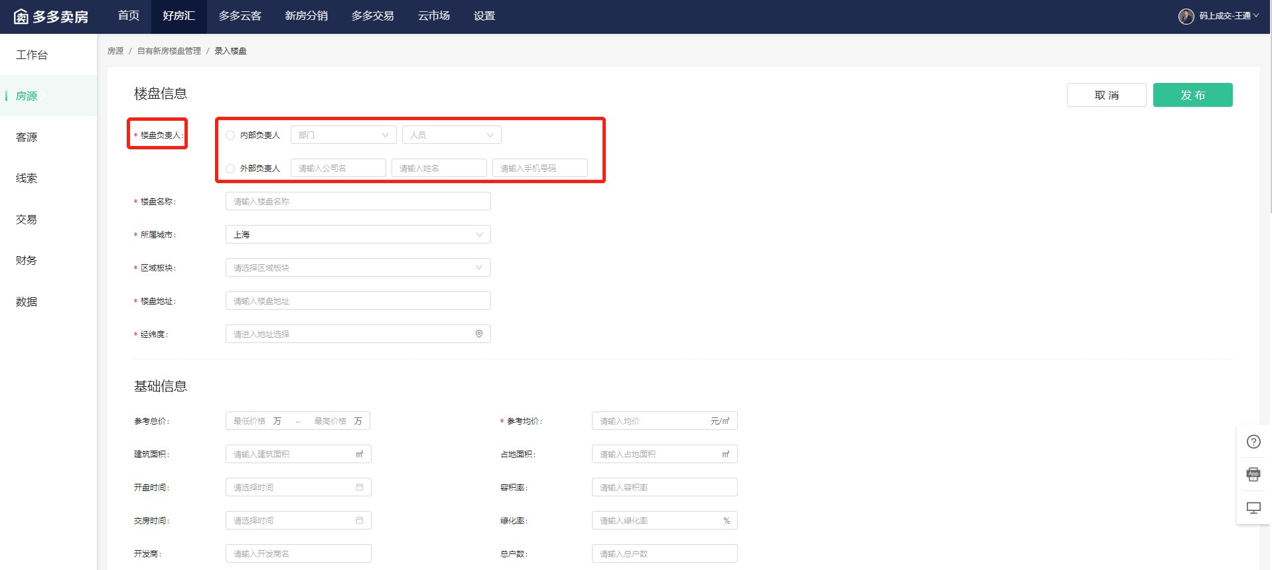Click the 基础信息 section heading

[161, 386]
